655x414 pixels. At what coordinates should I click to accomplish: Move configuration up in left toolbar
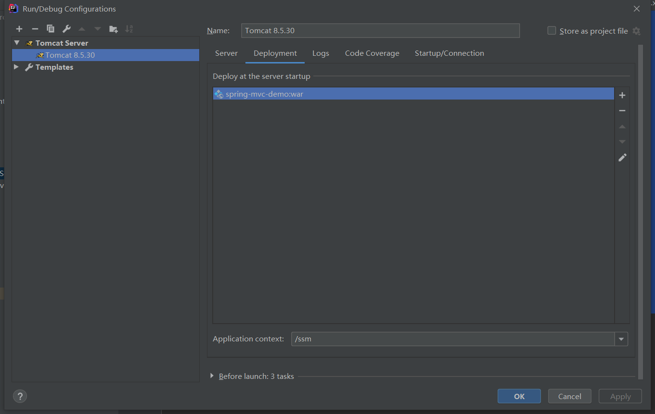click(82, 29)
